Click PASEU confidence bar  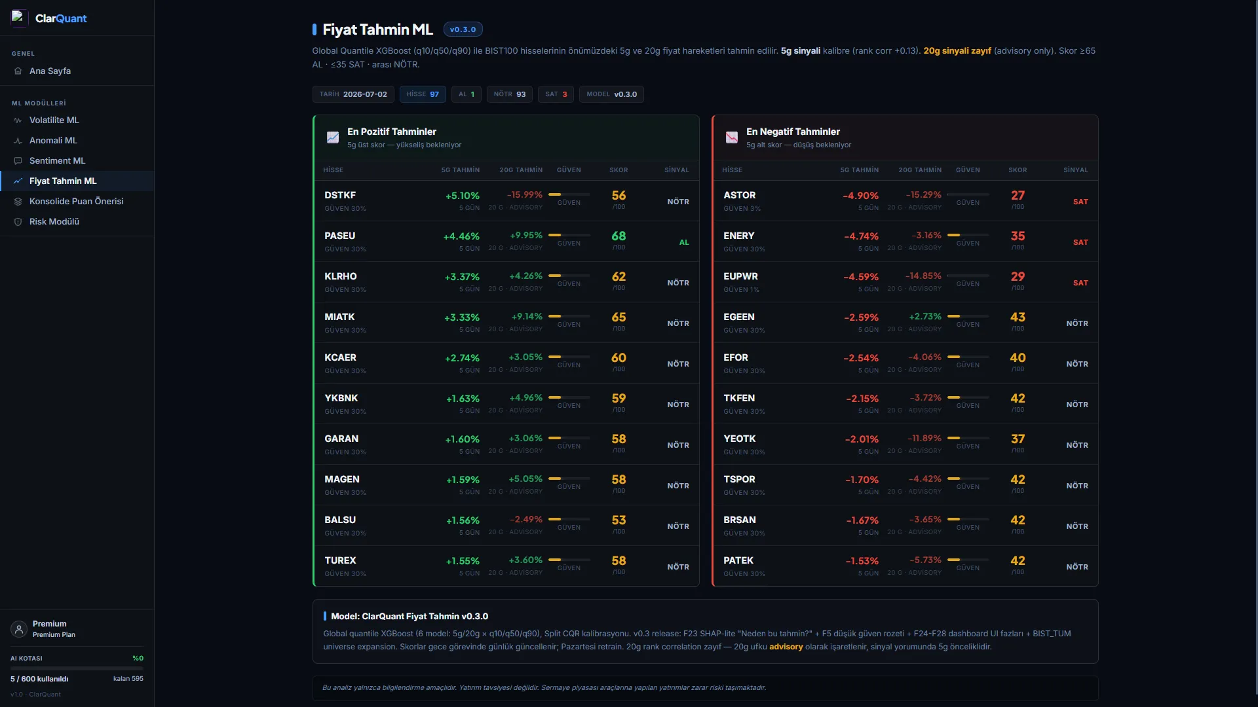coord(569,235)
